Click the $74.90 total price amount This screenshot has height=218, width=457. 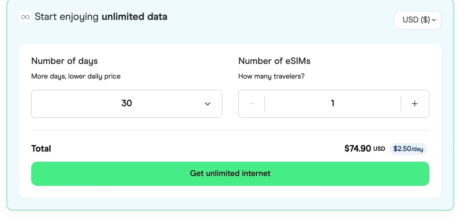coord(357,149)
